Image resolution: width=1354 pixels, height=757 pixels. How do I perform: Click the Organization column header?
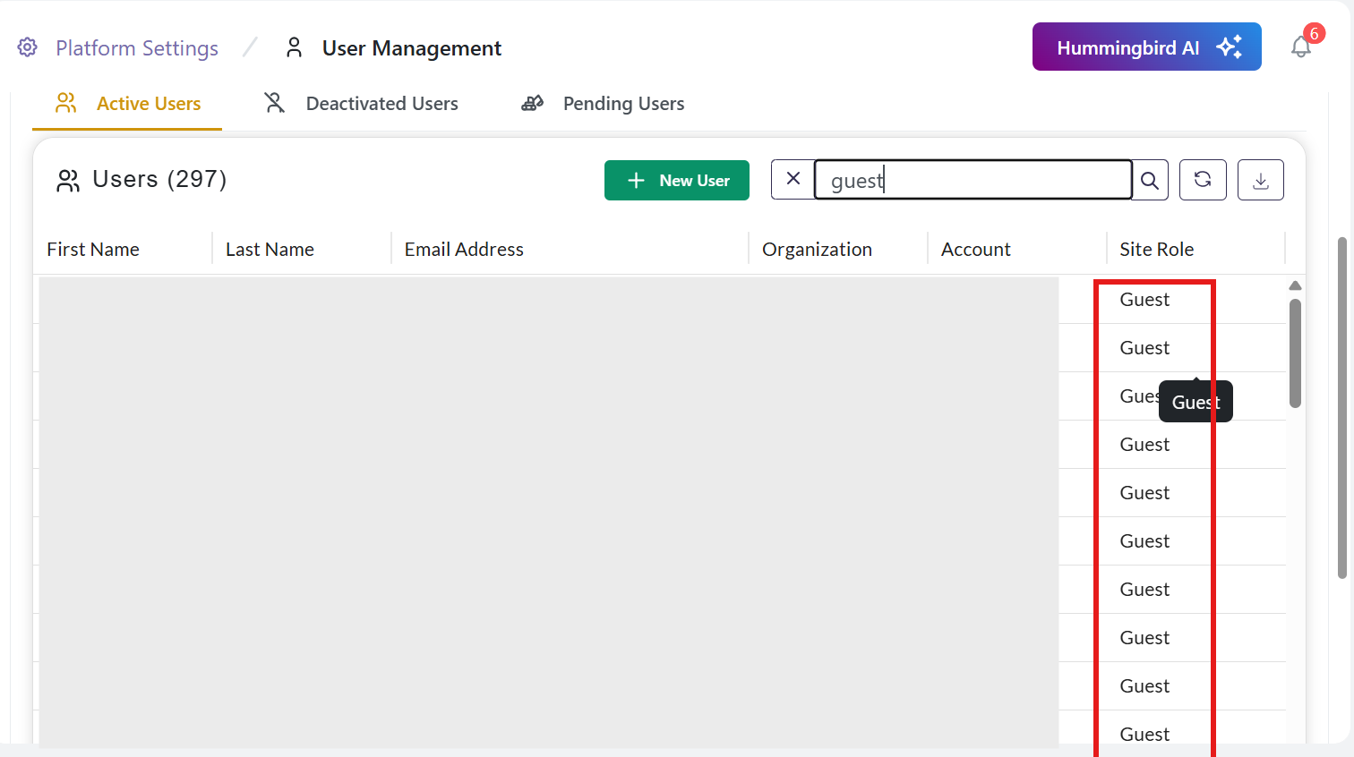pyautogui.click(x=817, y=250)
